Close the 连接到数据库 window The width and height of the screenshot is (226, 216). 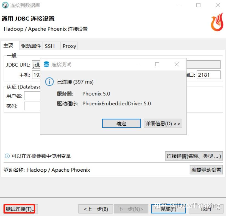pos(218,5)
